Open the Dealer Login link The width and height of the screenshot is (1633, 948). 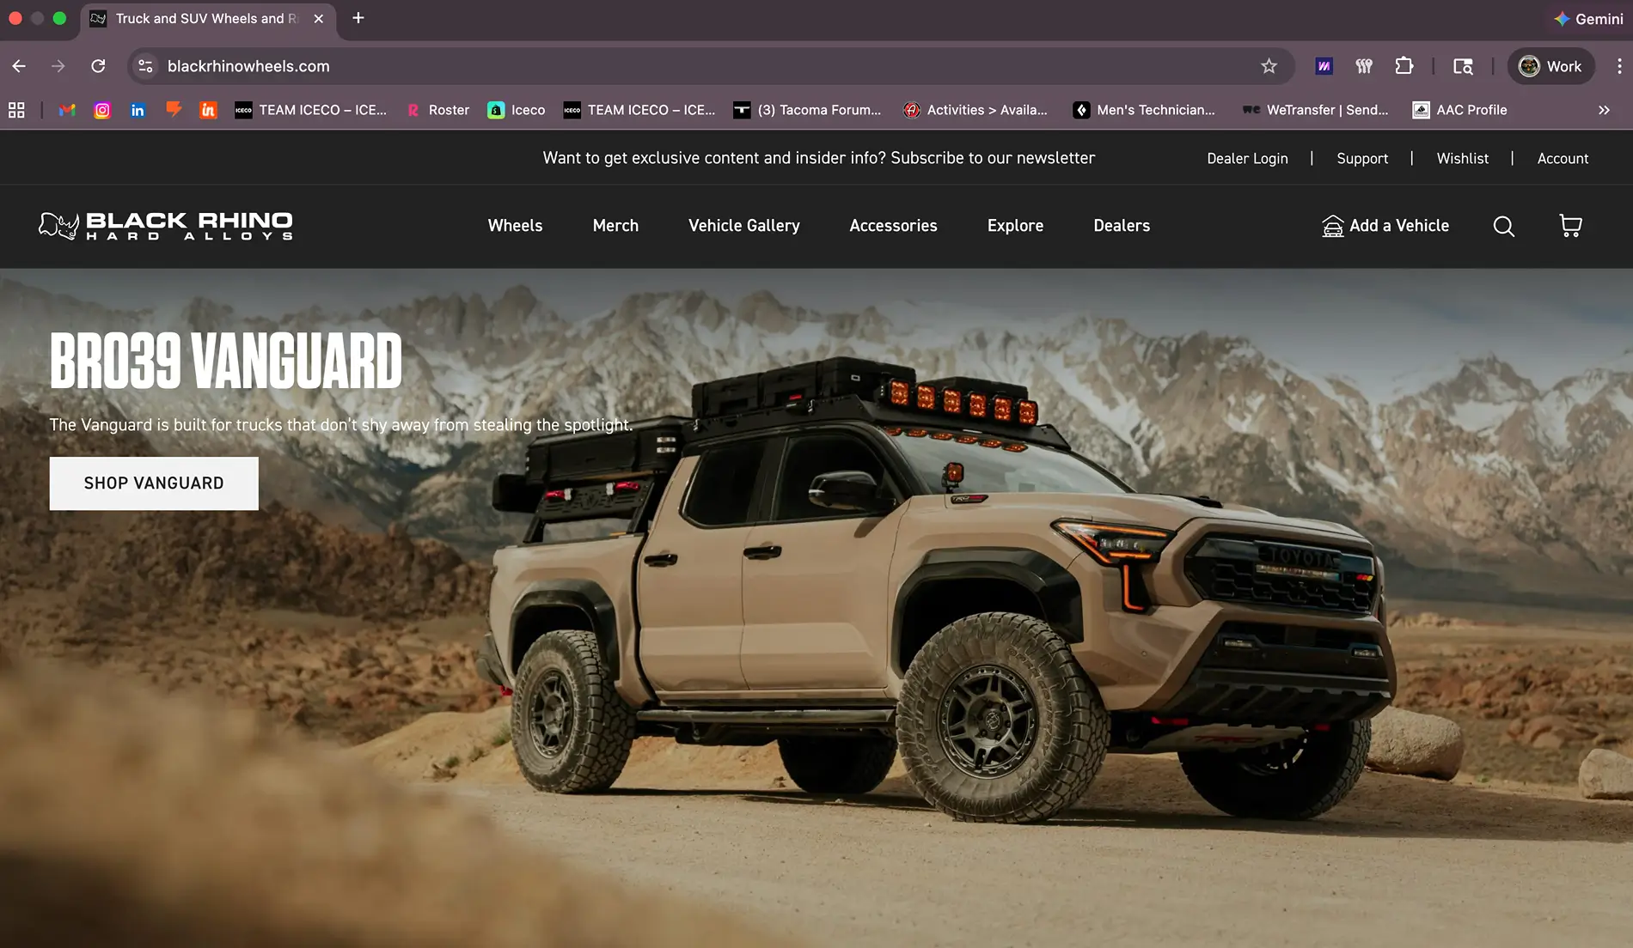(x=1247, y=158)
